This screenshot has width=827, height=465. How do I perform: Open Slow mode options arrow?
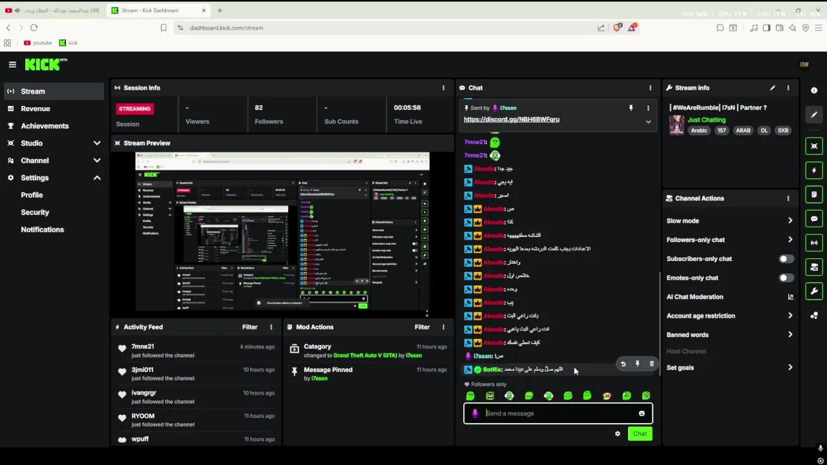(x=790, y=221)
